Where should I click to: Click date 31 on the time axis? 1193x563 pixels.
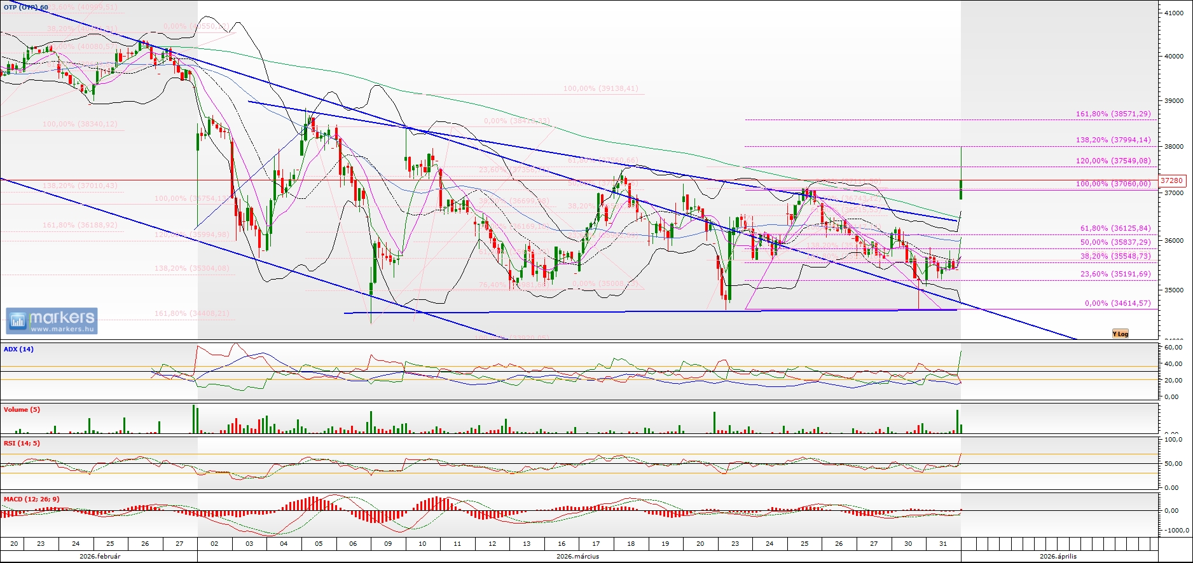[x=943, y=544]
